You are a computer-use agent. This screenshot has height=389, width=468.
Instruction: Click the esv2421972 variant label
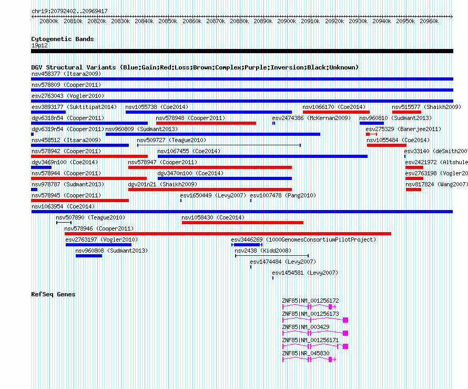pos(436,162)
